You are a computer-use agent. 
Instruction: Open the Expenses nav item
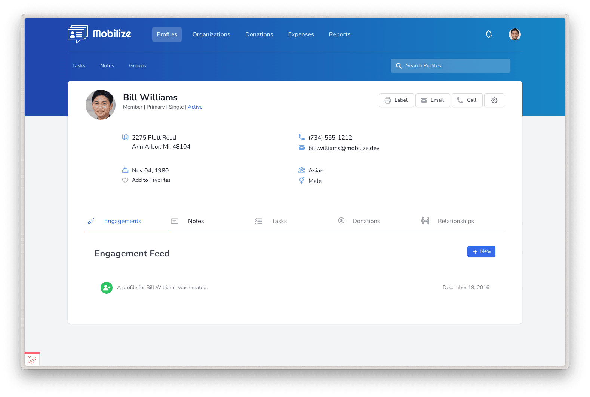301,34
